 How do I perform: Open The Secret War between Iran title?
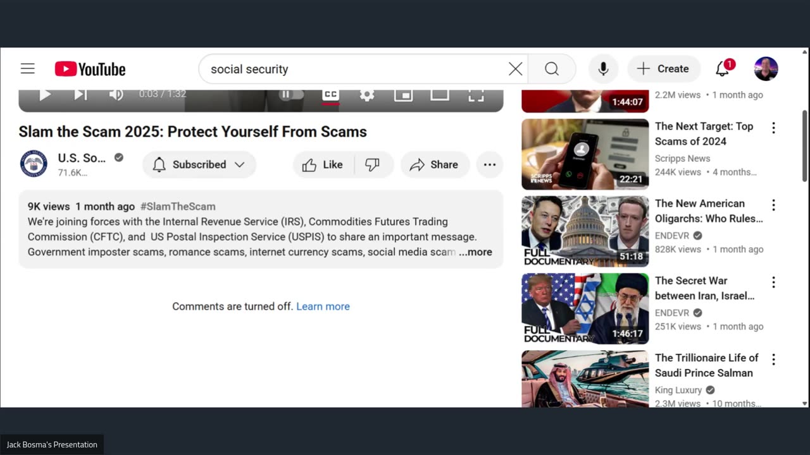point(705,288)
